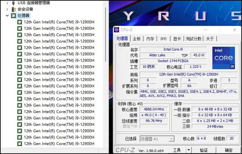The height and width of the screenshot is (154, 242).
Task: Click 一级 数据 cache value 6 x 48 KB
Action: [215, 109]
